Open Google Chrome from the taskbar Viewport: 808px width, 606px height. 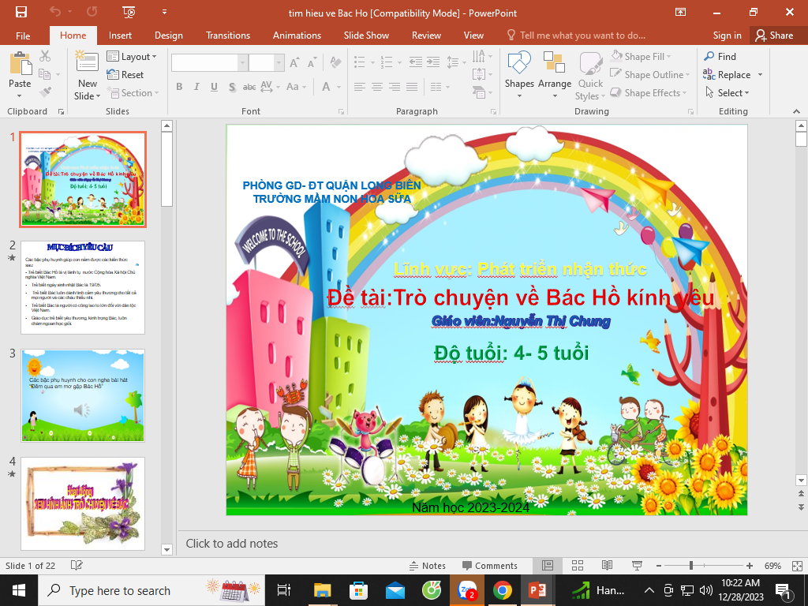click(502, 590)
